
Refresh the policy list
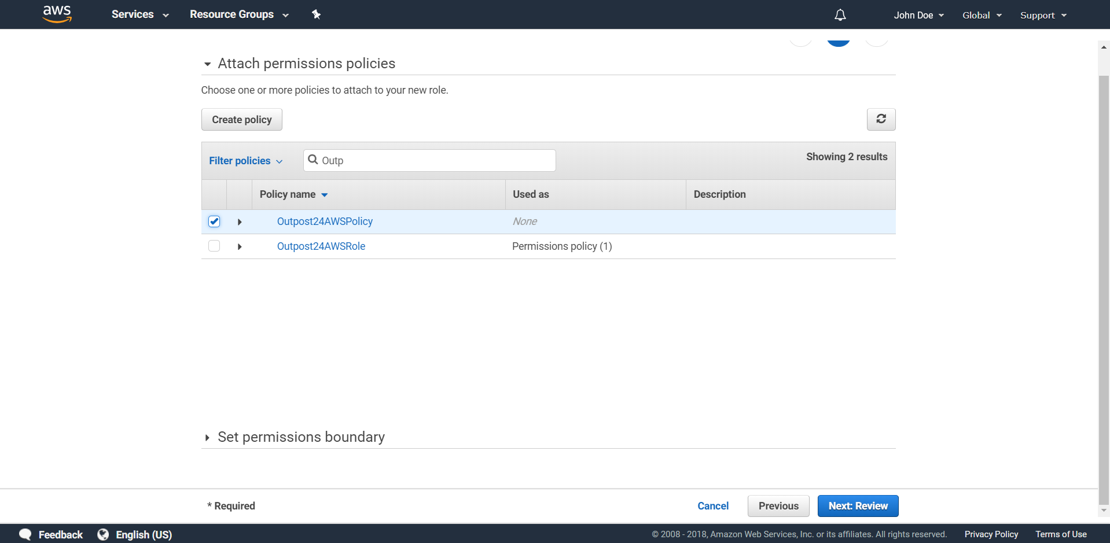tap(881, 119)
